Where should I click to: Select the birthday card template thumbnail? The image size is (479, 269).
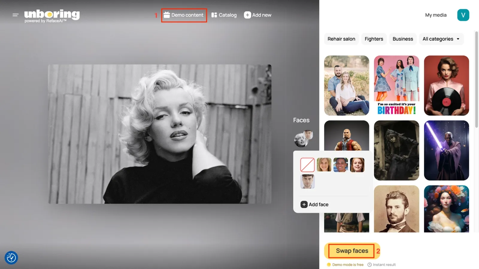click(396, 85)
